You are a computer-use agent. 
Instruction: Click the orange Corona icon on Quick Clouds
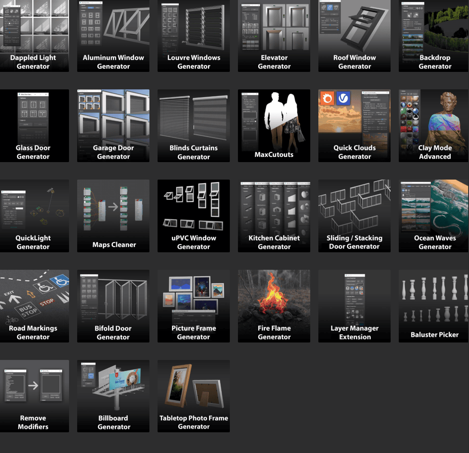pyautogui.click(x=327, y=98)
